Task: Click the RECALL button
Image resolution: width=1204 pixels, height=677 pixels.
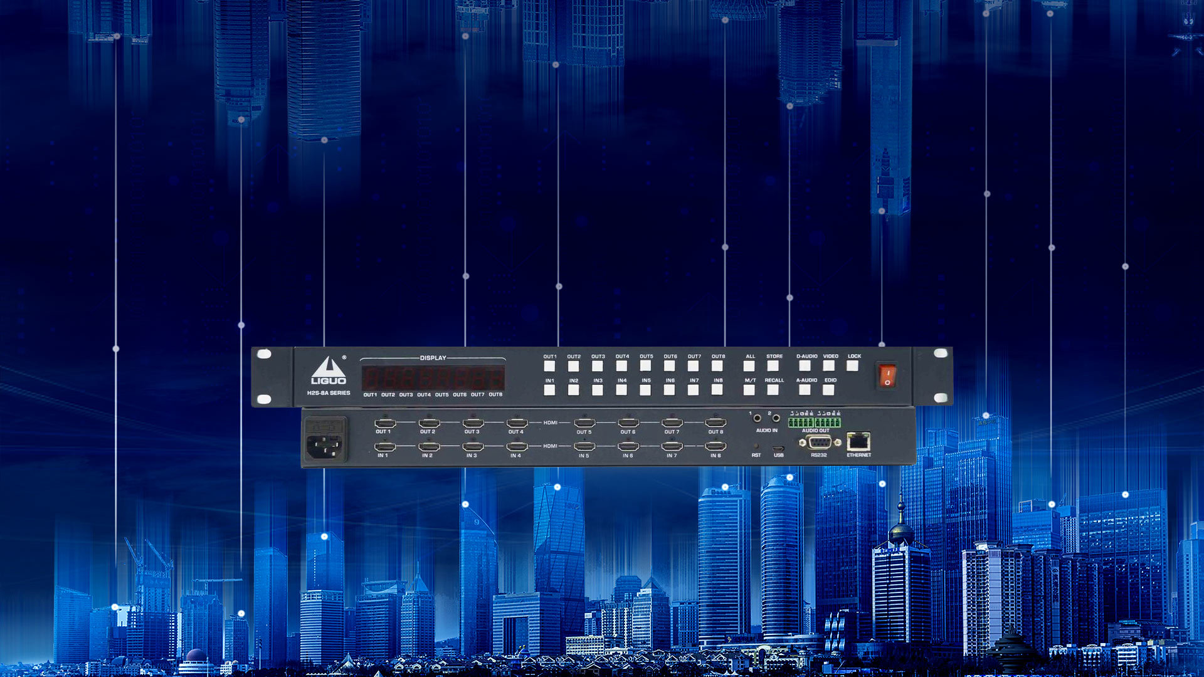Action: point(773,390)
